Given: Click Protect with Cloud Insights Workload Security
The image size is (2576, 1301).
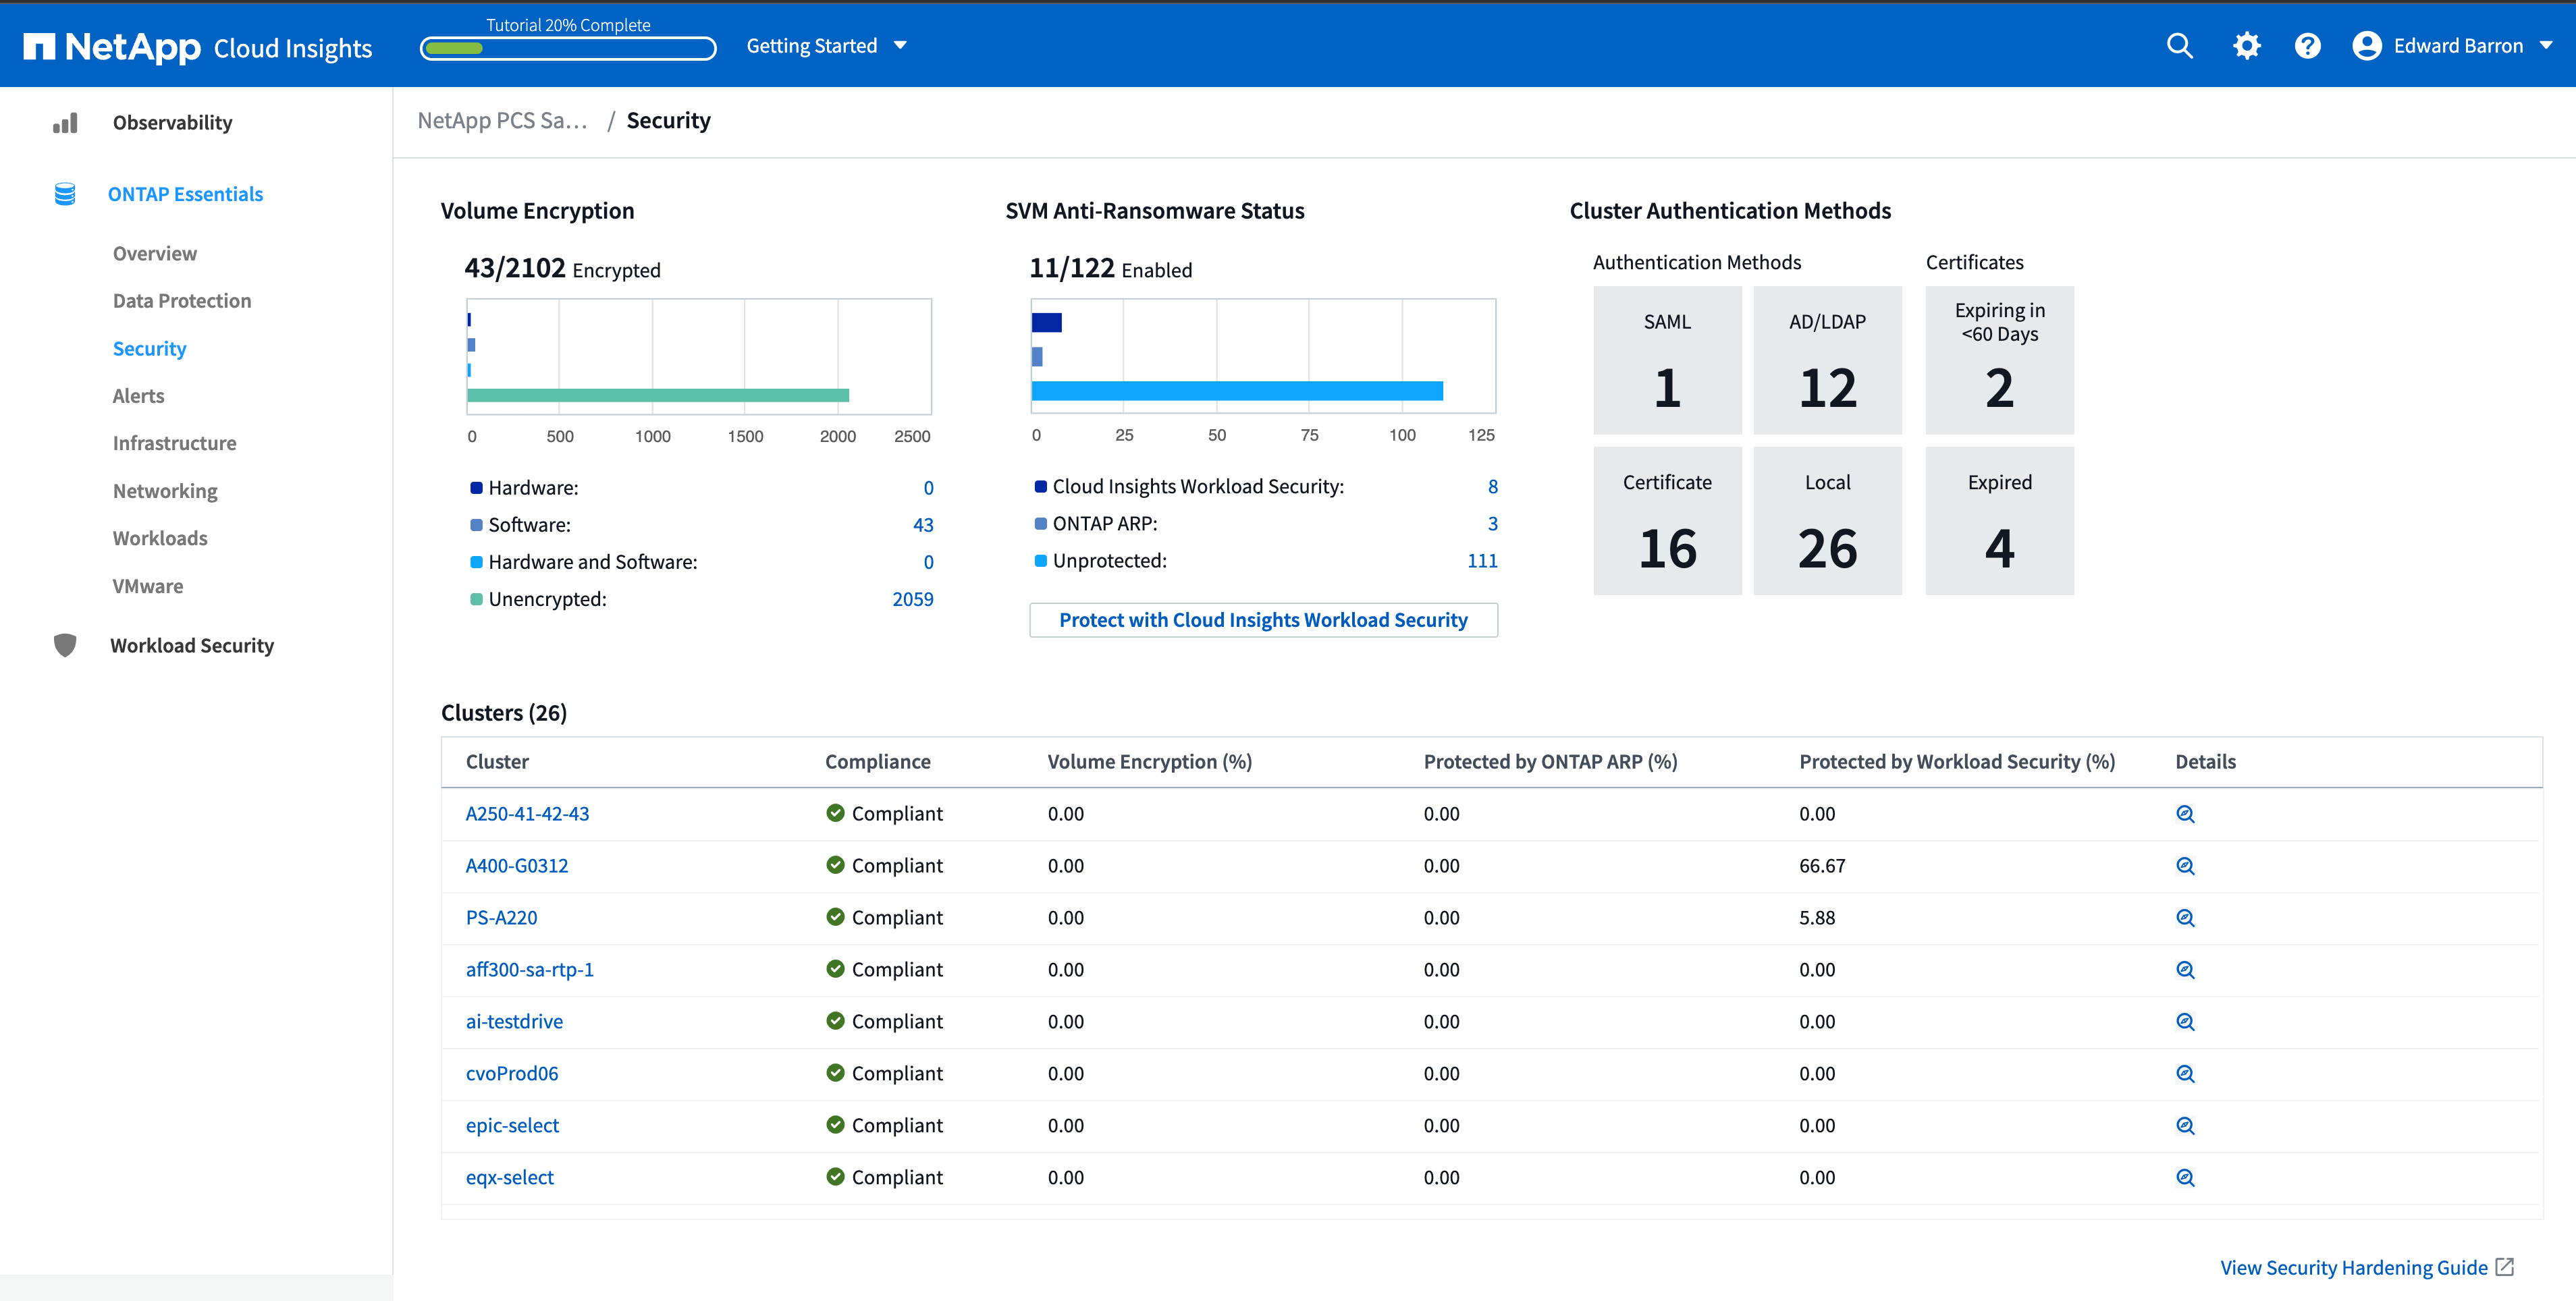Looking at the screenshot, I should 1263,619.
